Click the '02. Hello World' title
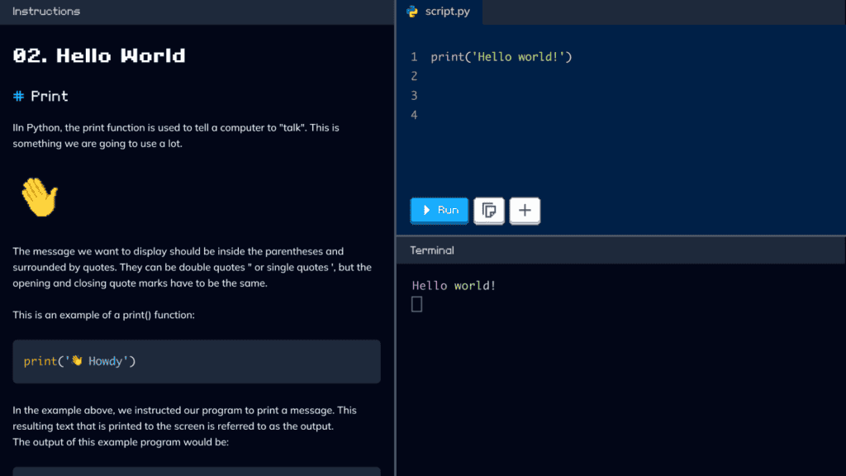The width and height of the screenshot is (846, 476). [x=99, y=55]
